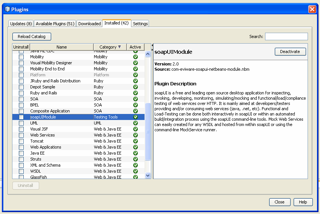Go to the Downloaded tab

89,24
